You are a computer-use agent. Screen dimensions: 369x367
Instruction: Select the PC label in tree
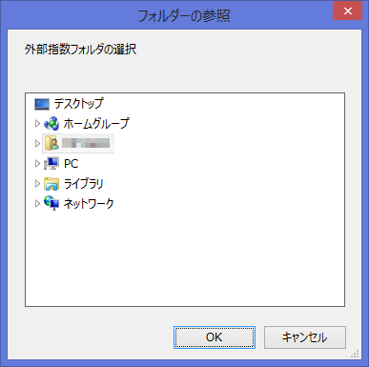click(x=71, y=164)
